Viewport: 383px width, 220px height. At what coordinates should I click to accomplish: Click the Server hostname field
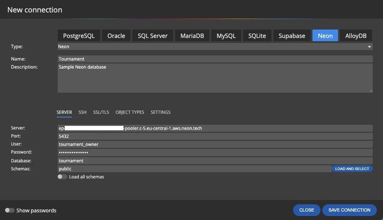[x=215, y=128]
